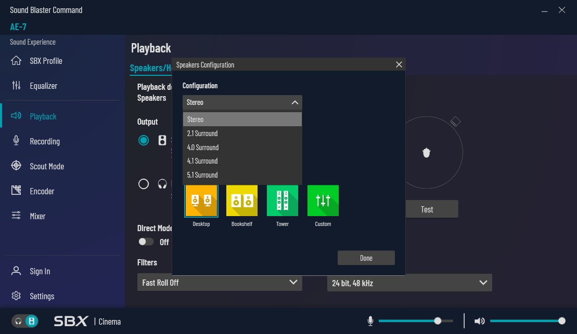Select the Speakers output radio button
Screen dimensions: 577x334
(144, 140)
